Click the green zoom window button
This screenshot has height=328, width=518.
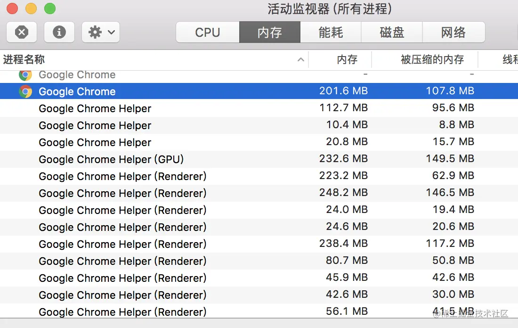(50, 8)
